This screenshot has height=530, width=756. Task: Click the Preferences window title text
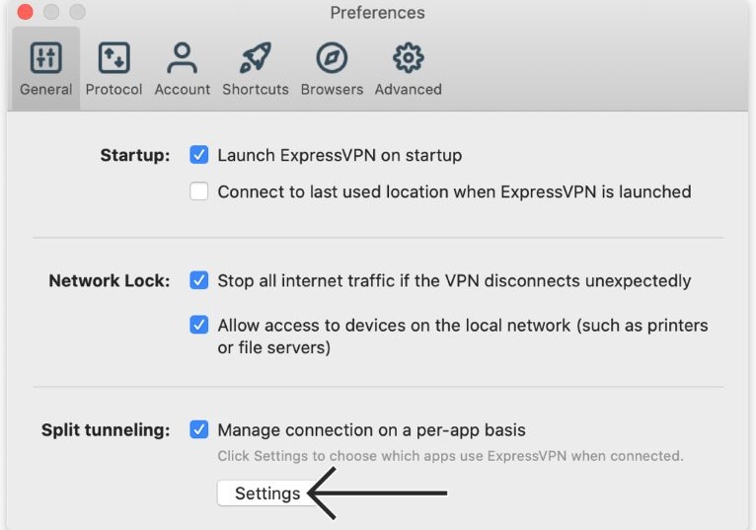[377, 13]
